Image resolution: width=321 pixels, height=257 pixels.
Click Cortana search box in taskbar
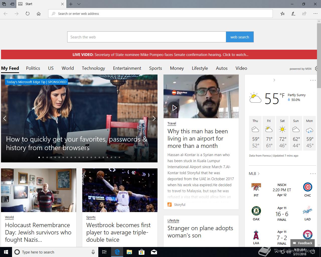pos(55,252)
